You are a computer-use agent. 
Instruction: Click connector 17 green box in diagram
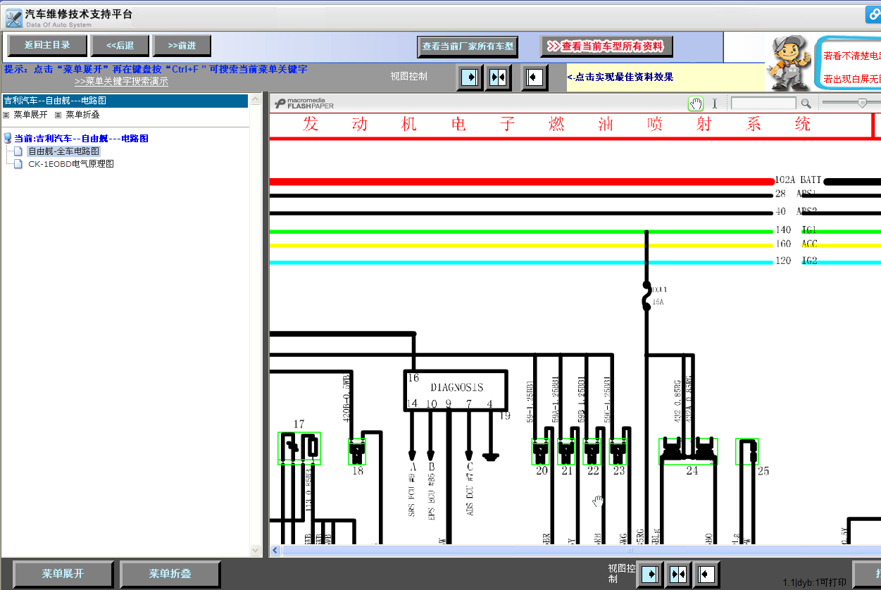click(299, 448)
